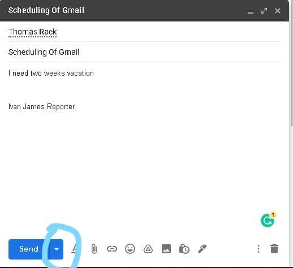Toggle confidential mode lock-clock icon
Image resolution: width=293 pixels, height=268 pixels.
coord(184,249)
